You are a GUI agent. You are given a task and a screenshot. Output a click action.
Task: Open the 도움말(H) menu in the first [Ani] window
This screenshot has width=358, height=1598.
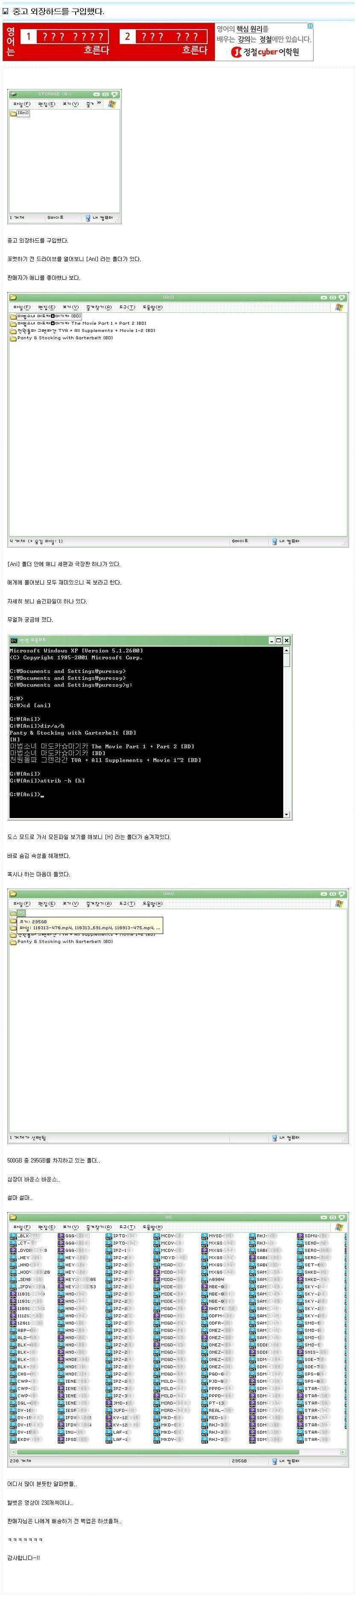tap(153, 307)
